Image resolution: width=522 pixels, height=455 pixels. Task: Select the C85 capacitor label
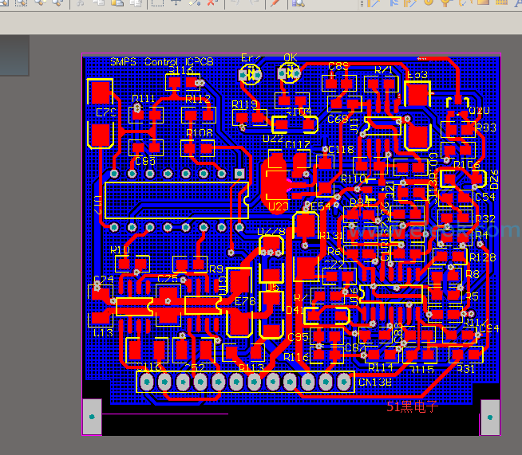point(145,161)
